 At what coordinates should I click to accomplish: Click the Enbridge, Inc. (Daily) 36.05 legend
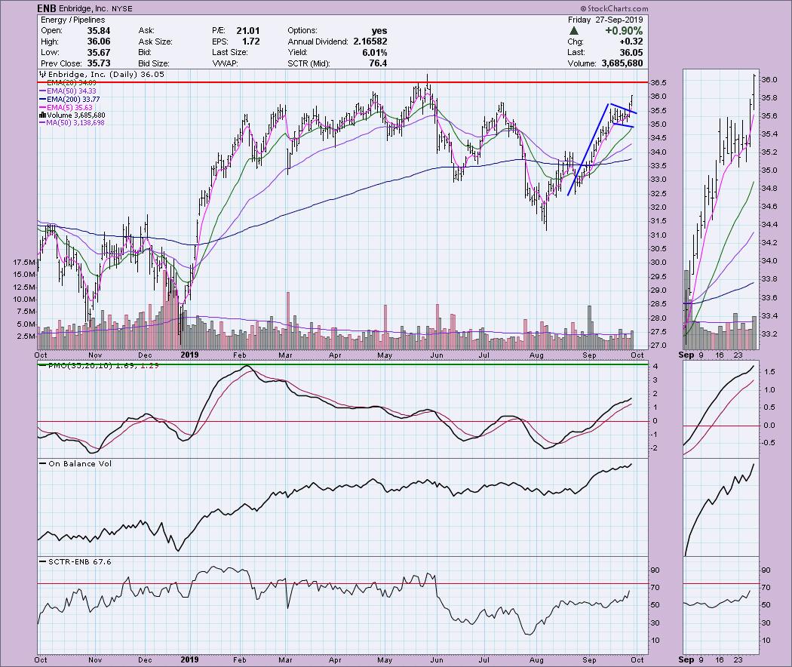(101, 74)
